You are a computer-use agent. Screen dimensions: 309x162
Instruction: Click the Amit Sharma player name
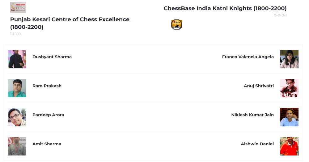pos(47,144)
